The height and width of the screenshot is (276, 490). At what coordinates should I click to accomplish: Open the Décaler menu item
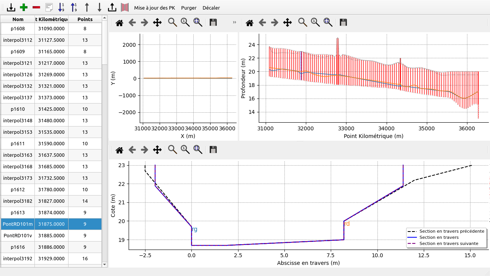[x=211, y=8]
